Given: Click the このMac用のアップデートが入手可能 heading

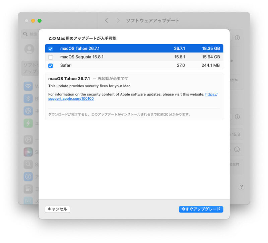Looking at the screenshot, I should (x=82, y=38).
